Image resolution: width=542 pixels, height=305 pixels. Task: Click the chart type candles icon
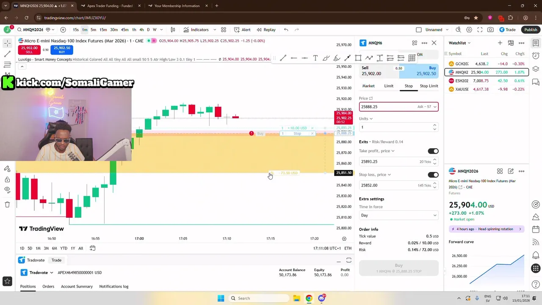tap(173, 30)
